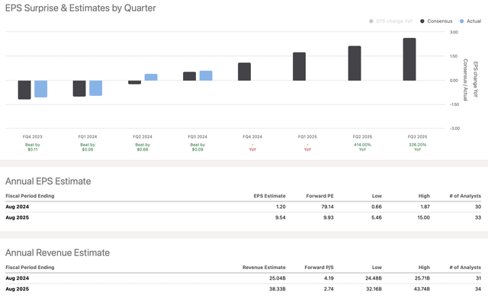
Task: Toggle the EPS change YoY legend item
Action: point(391,21)
